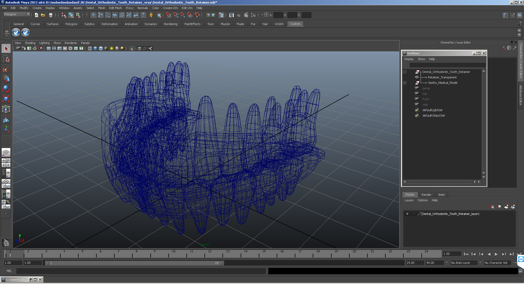Open the Edit Mesh menu
This screenshot has width=524, height=284.
click(x=115, y=8)
